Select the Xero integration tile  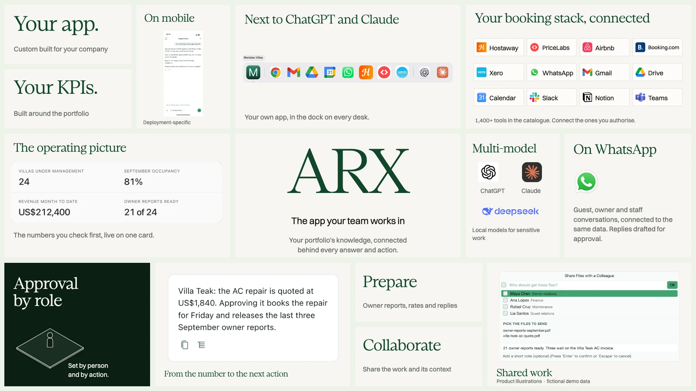tap(498, 72)
